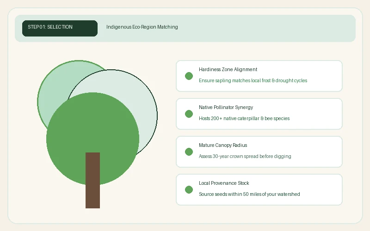This screenshot has height=231, width=370.
Task: Select the Local Provenance Stock title
Action: point(224,183)
